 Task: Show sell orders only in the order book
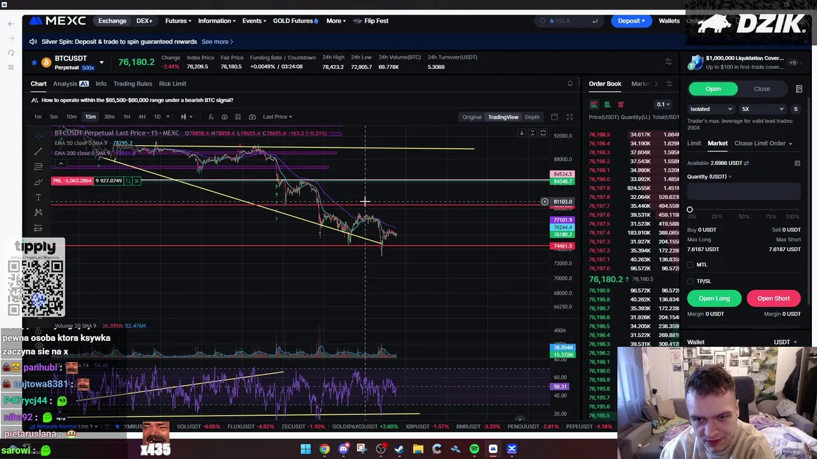[620, 105]
